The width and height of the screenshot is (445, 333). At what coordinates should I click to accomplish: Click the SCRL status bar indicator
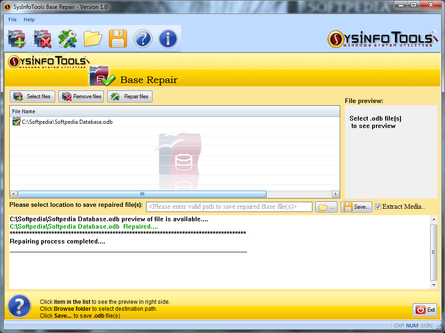click(x=426, y=326)
